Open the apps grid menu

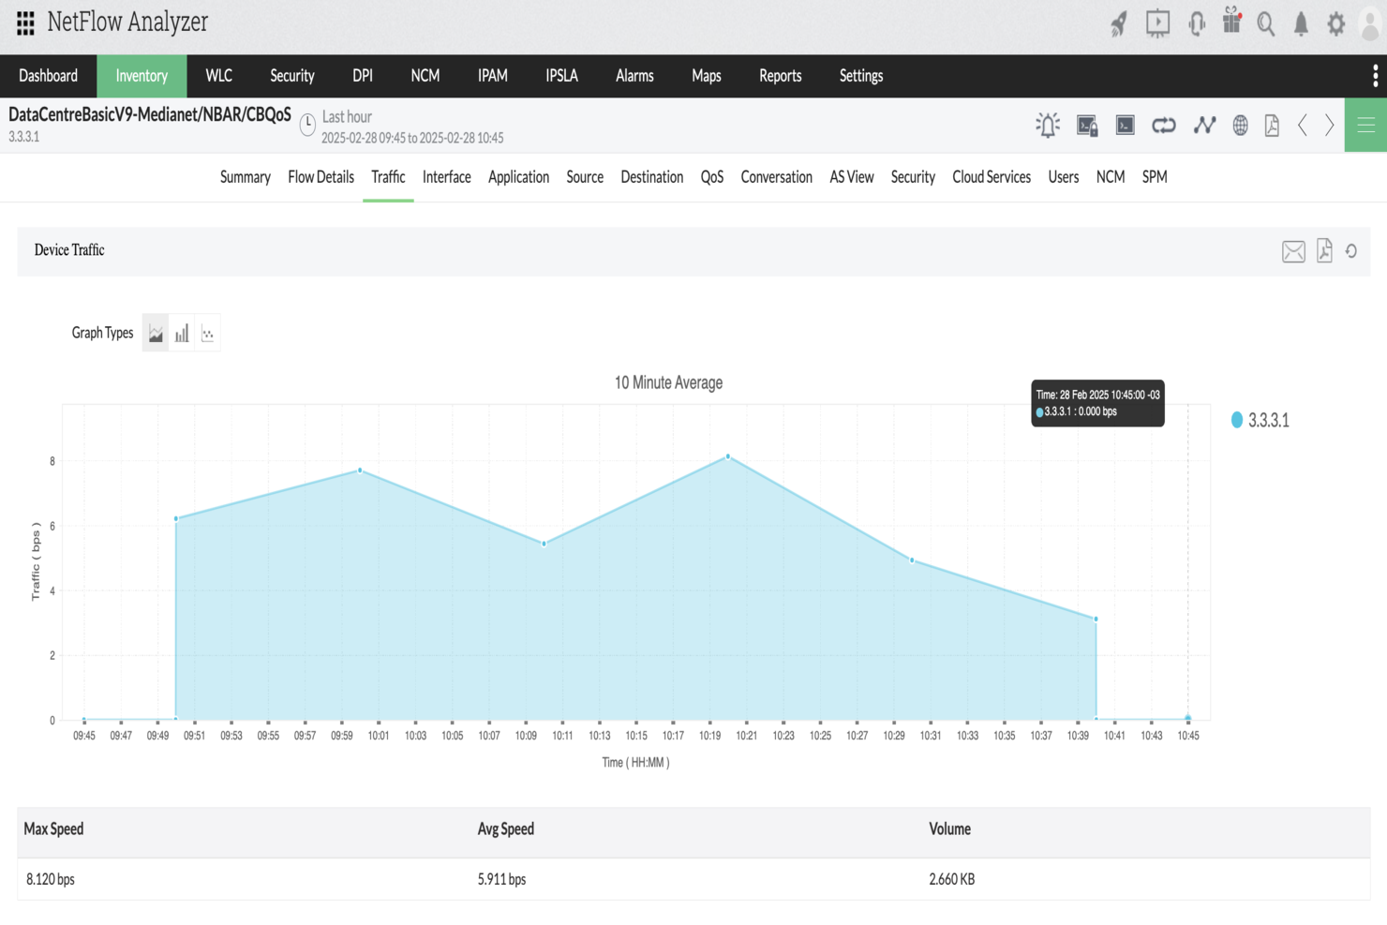(25, 22)
